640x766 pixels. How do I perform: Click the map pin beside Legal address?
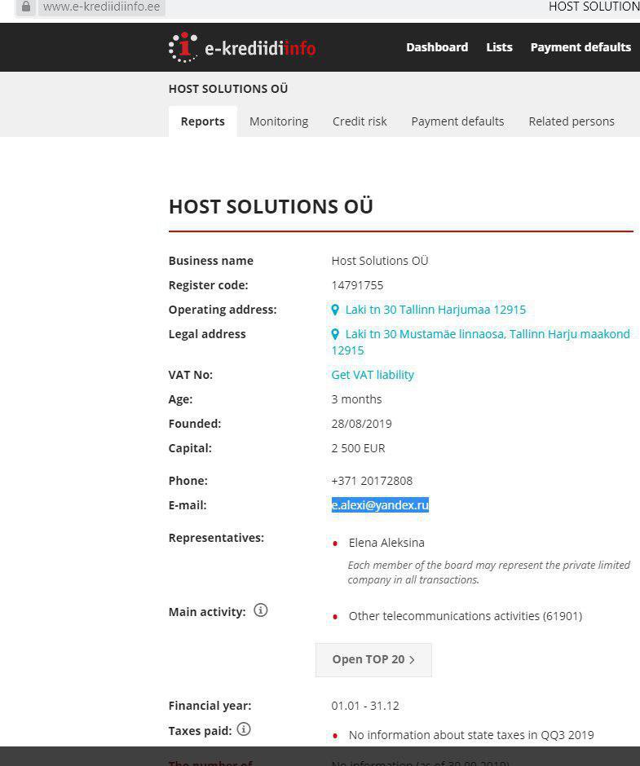(x=335, y=334)
